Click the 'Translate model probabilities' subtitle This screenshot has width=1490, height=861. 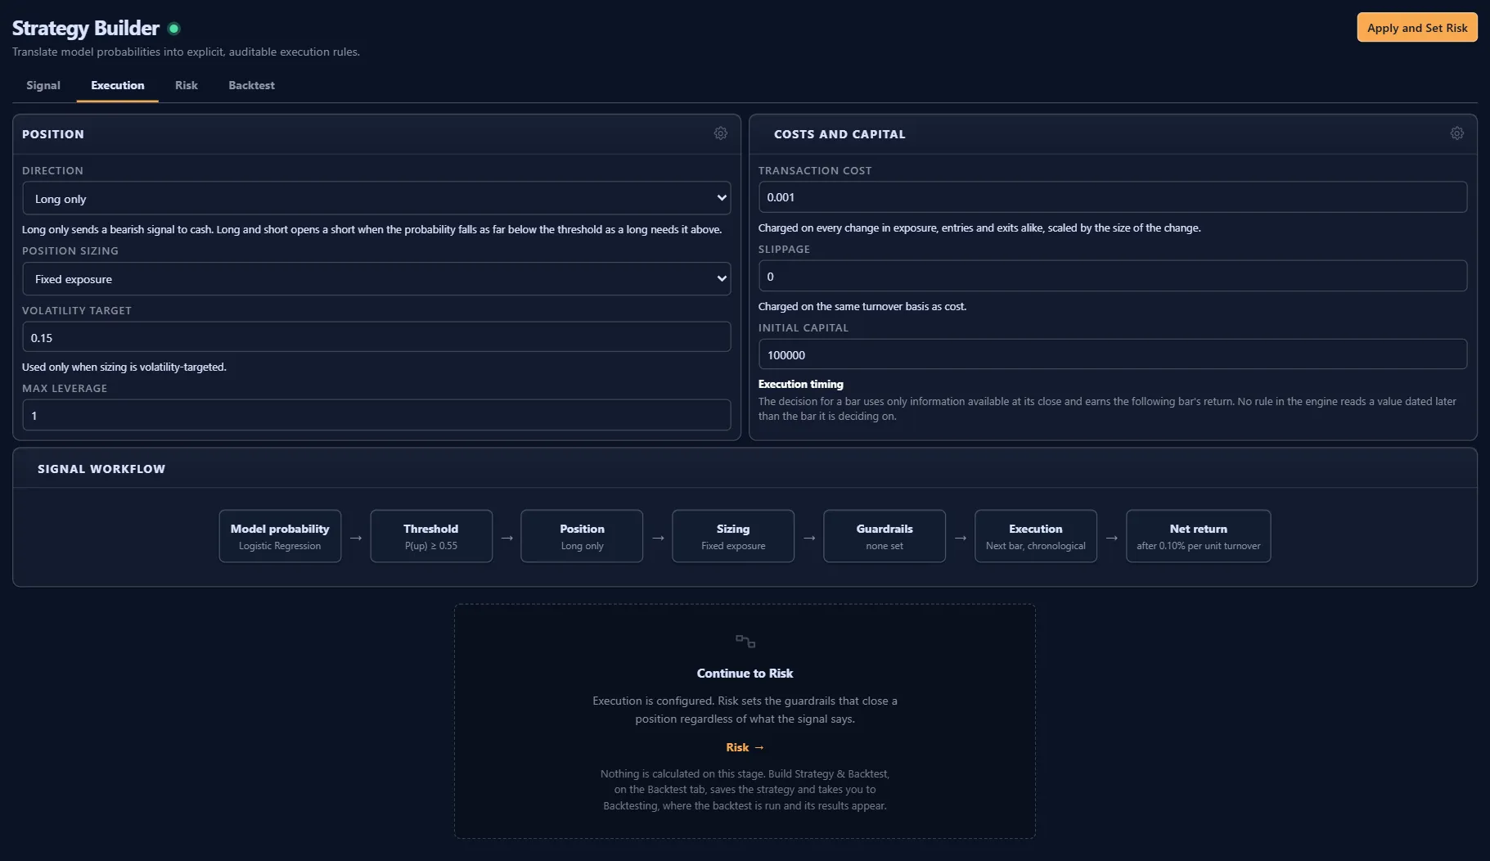click(186, 52)
